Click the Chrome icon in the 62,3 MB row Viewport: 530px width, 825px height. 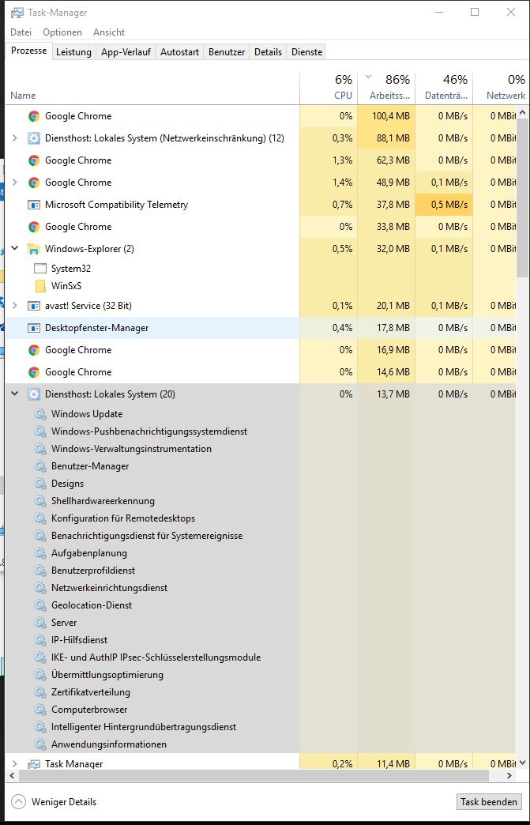[34, 160]
